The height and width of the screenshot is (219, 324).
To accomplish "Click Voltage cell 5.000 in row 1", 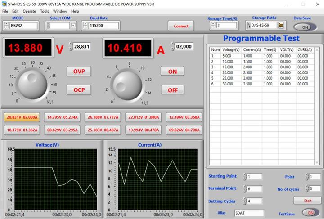I will (231, 56).
